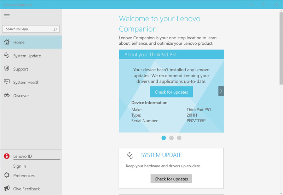Click Welcome to your Lenovo Companion title
Image resolution: width=283 pixels, height=195 pixels.
160,24
